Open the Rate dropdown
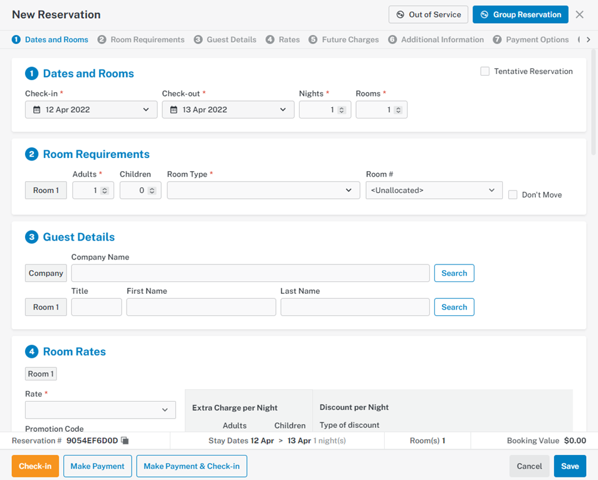The width and height of the screenshot is (598, 480). [x=100, y=410]
